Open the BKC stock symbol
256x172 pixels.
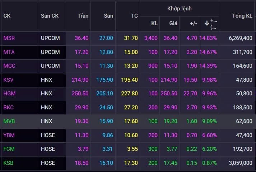[9, 107]
